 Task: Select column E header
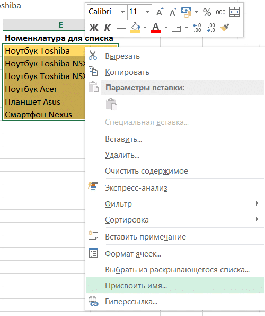pos(44,25)
